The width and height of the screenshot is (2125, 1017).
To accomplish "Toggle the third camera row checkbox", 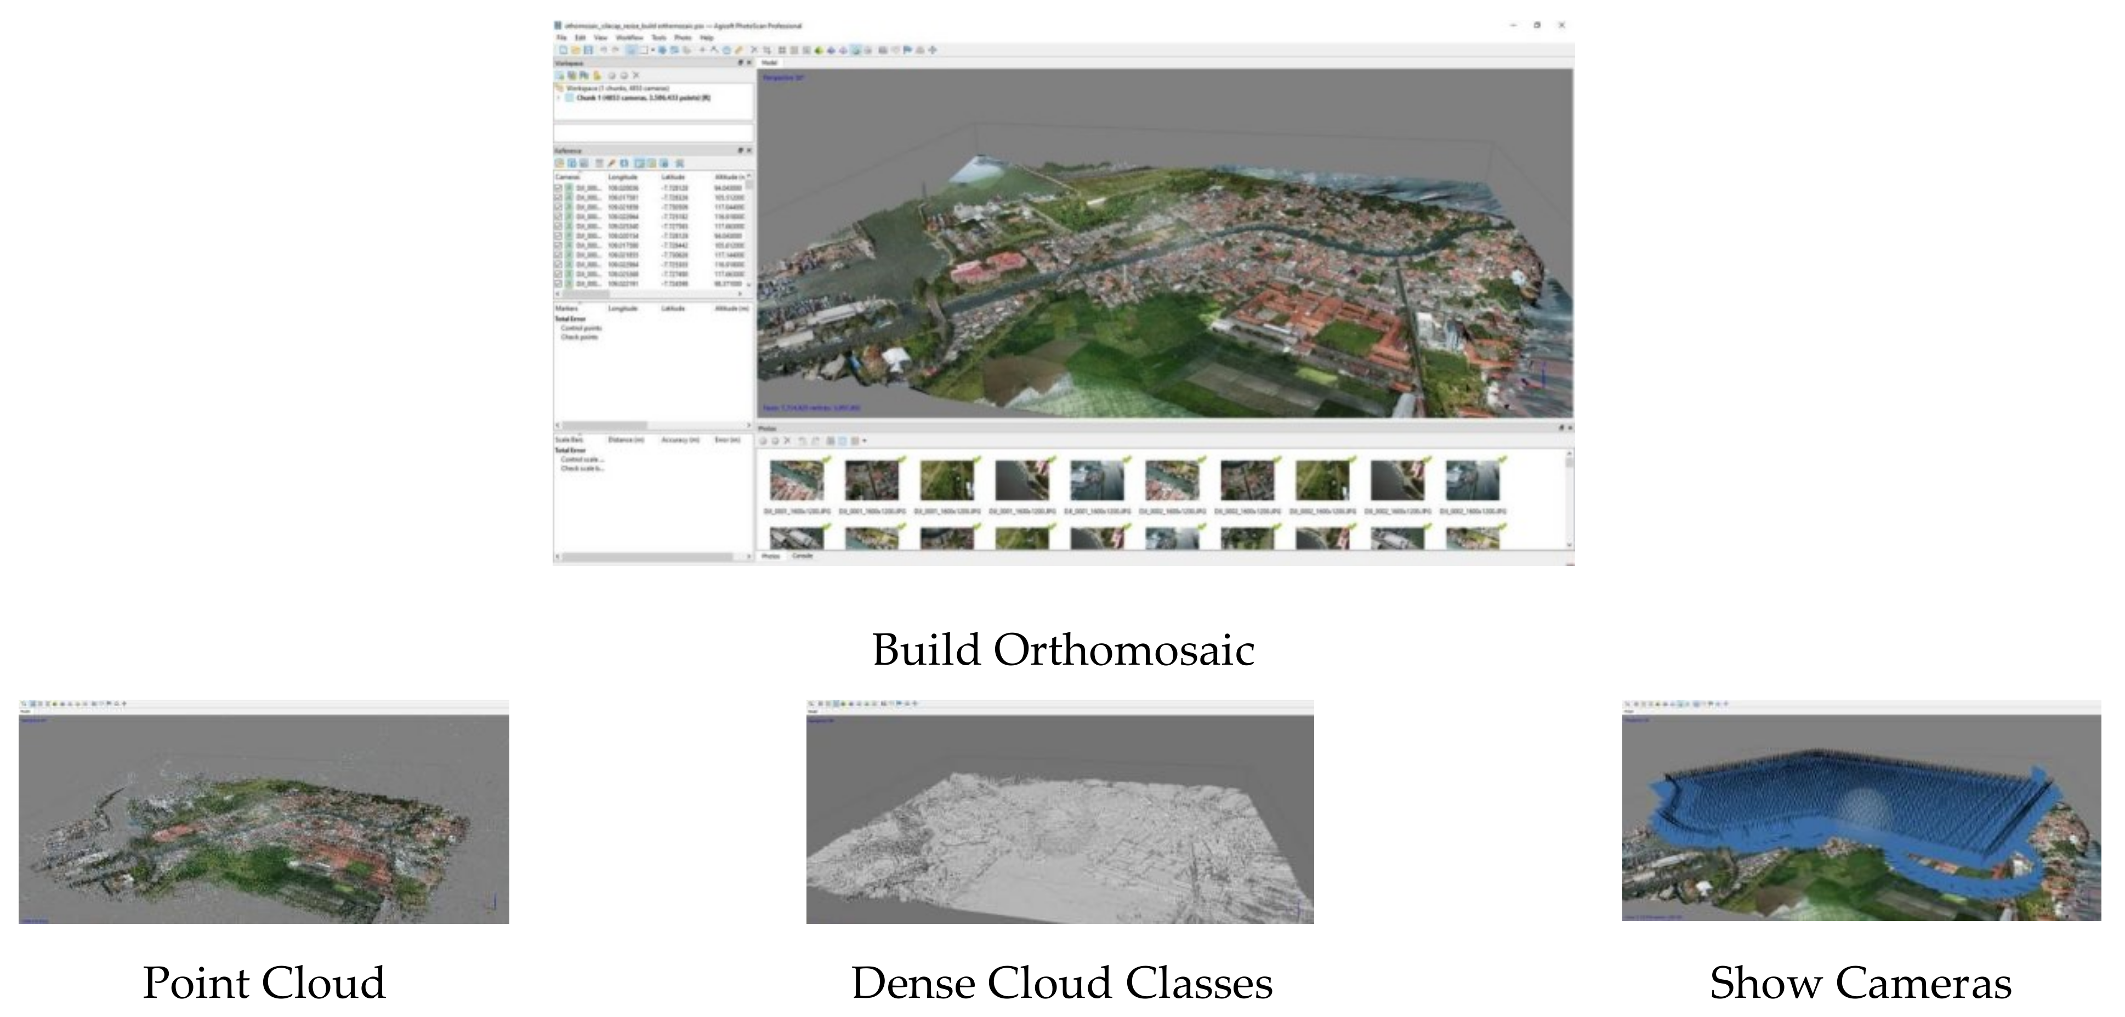I will click(x=558, y=207).
